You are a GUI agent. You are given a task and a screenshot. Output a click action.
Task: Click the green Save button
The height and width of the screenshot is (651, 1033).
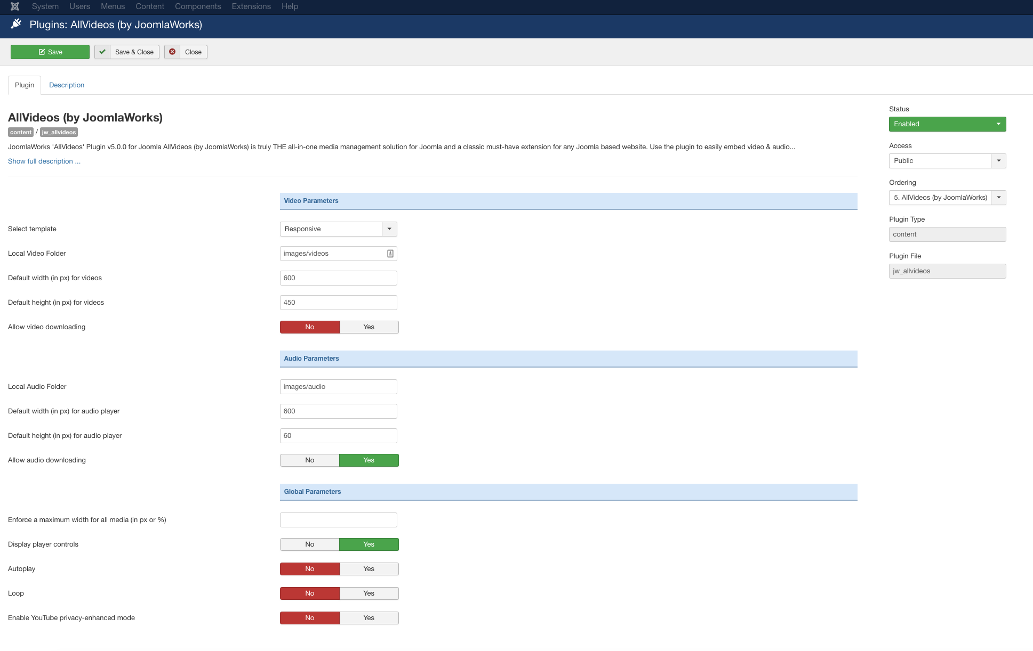(50, 52)
